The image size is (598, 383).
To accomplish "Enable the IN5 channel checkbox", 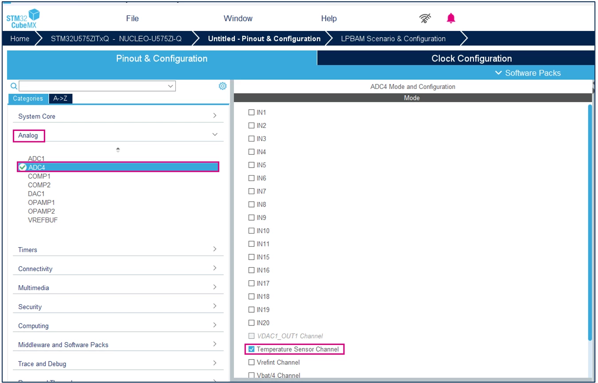I will pyautogui.click(x=252, y=165).
